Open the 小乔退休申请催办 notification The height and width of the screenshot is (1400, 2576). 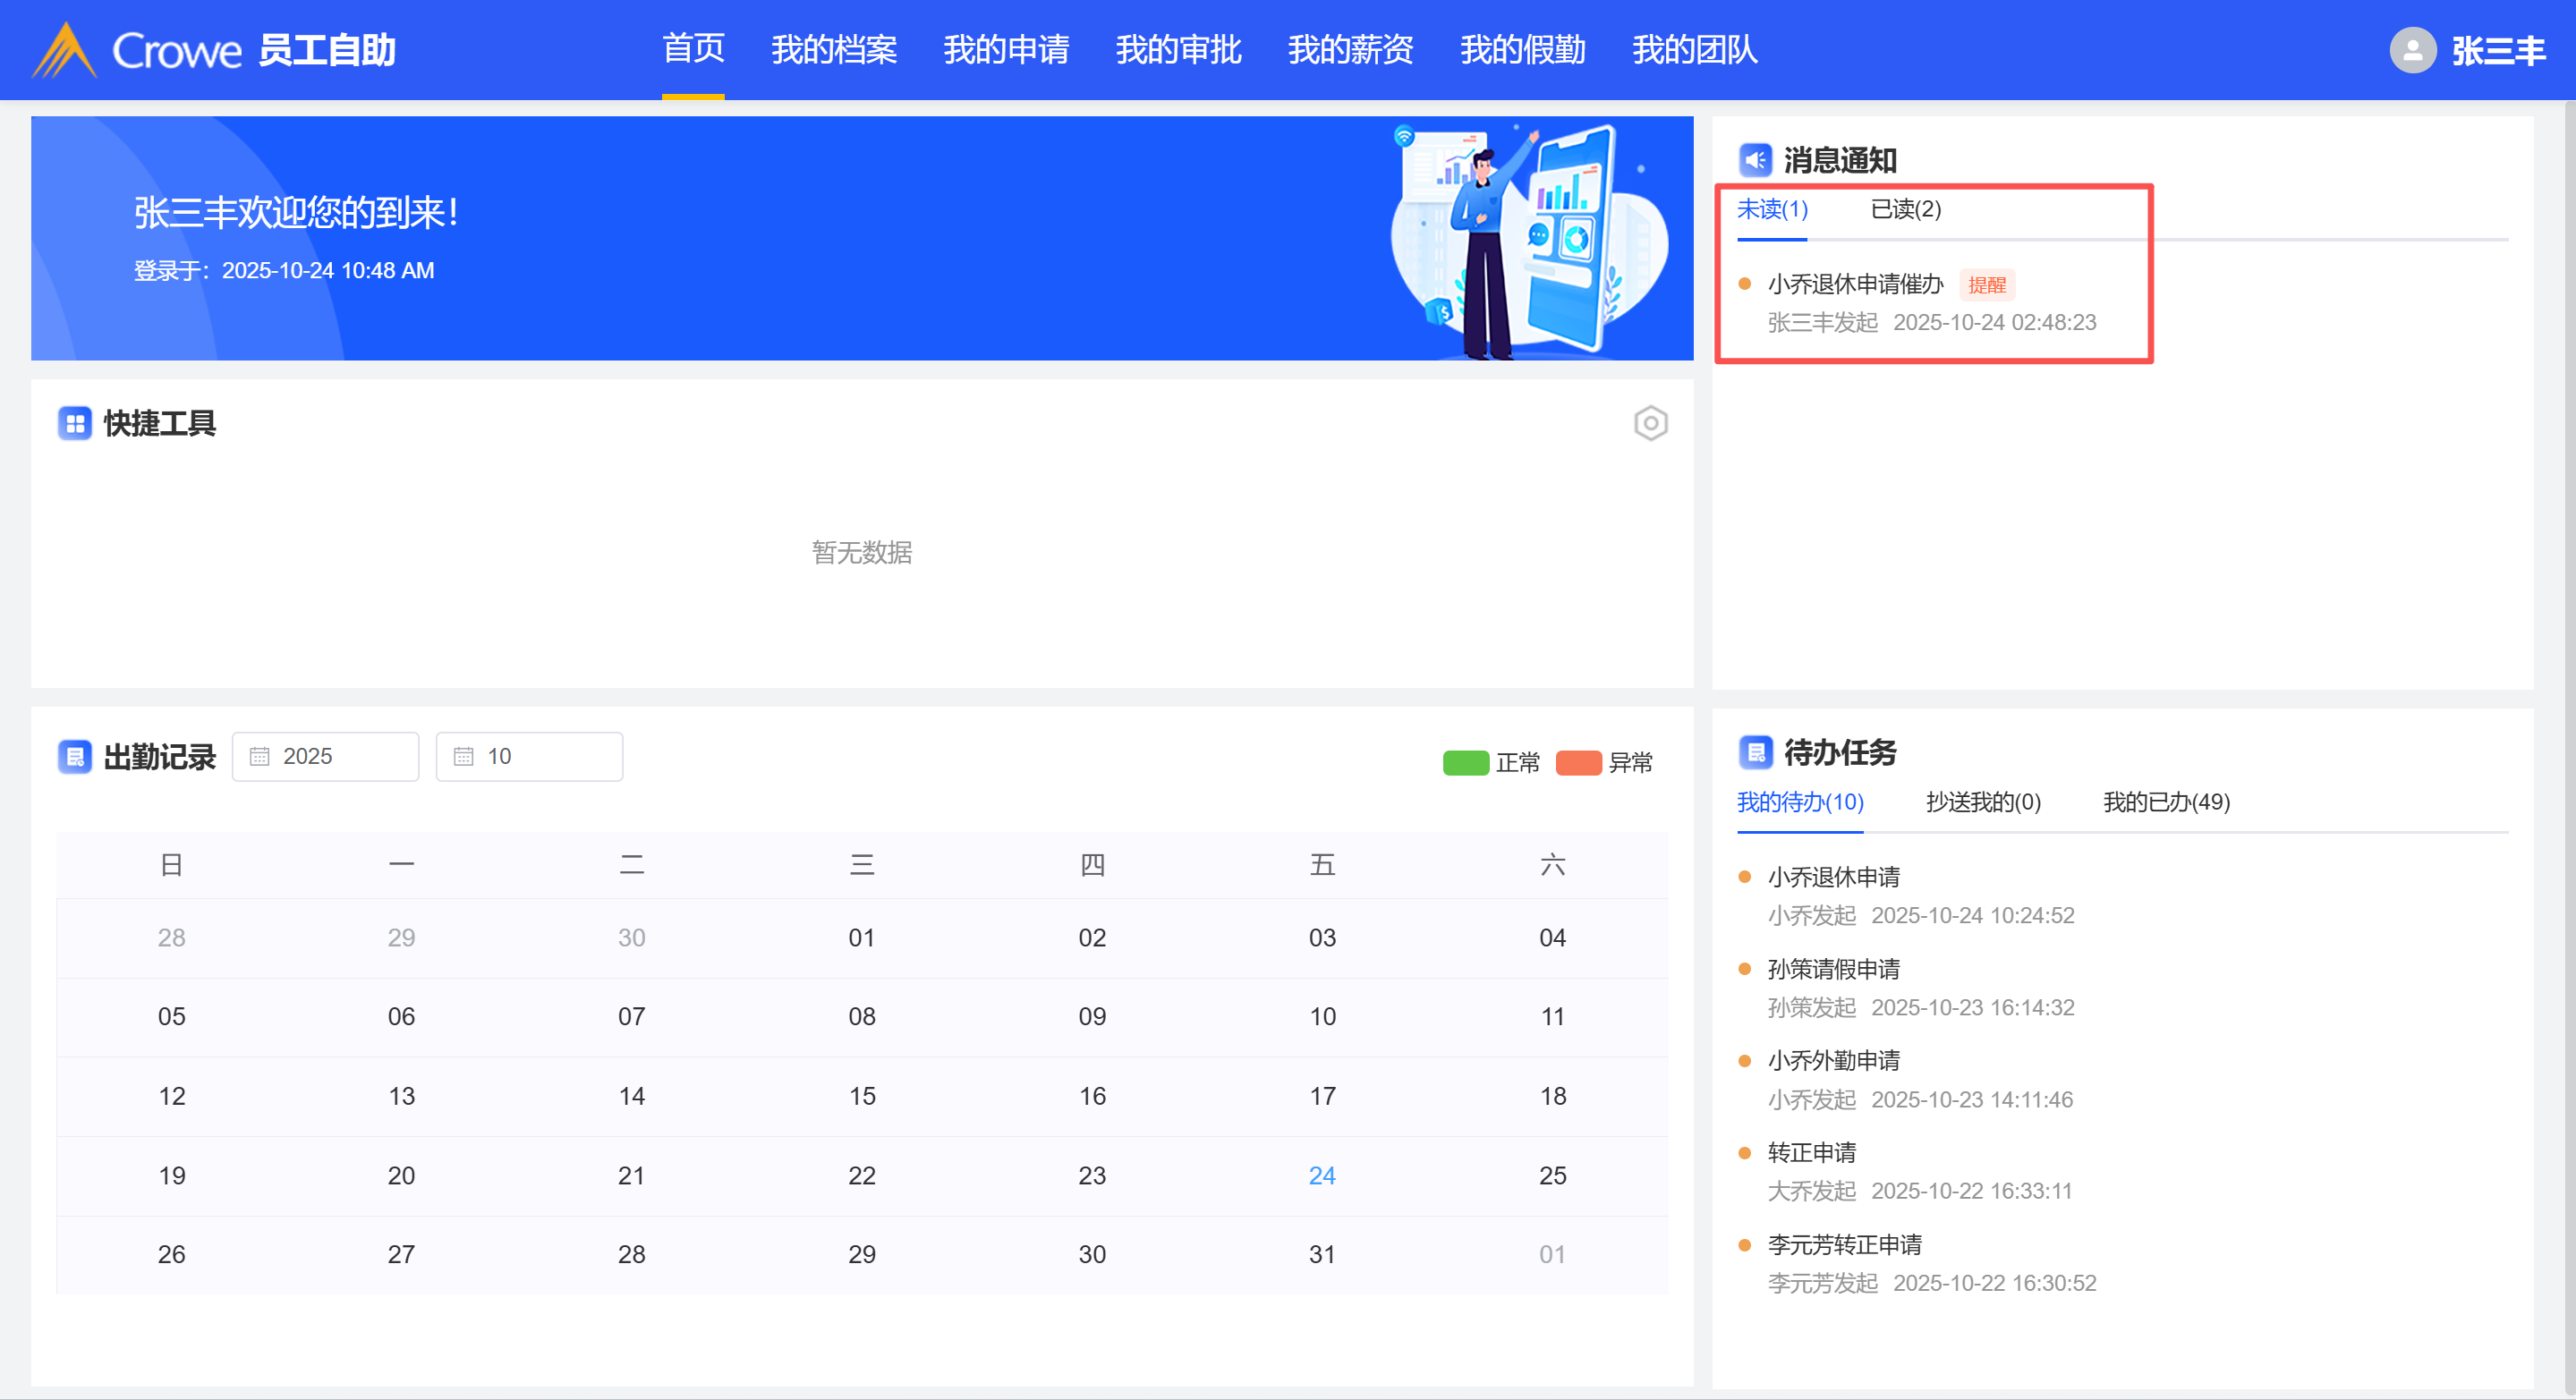(x=1855, y=285)
